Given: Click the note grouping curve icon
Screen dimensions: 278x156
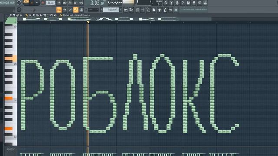Looking at the screenshot, I should 70,10.
